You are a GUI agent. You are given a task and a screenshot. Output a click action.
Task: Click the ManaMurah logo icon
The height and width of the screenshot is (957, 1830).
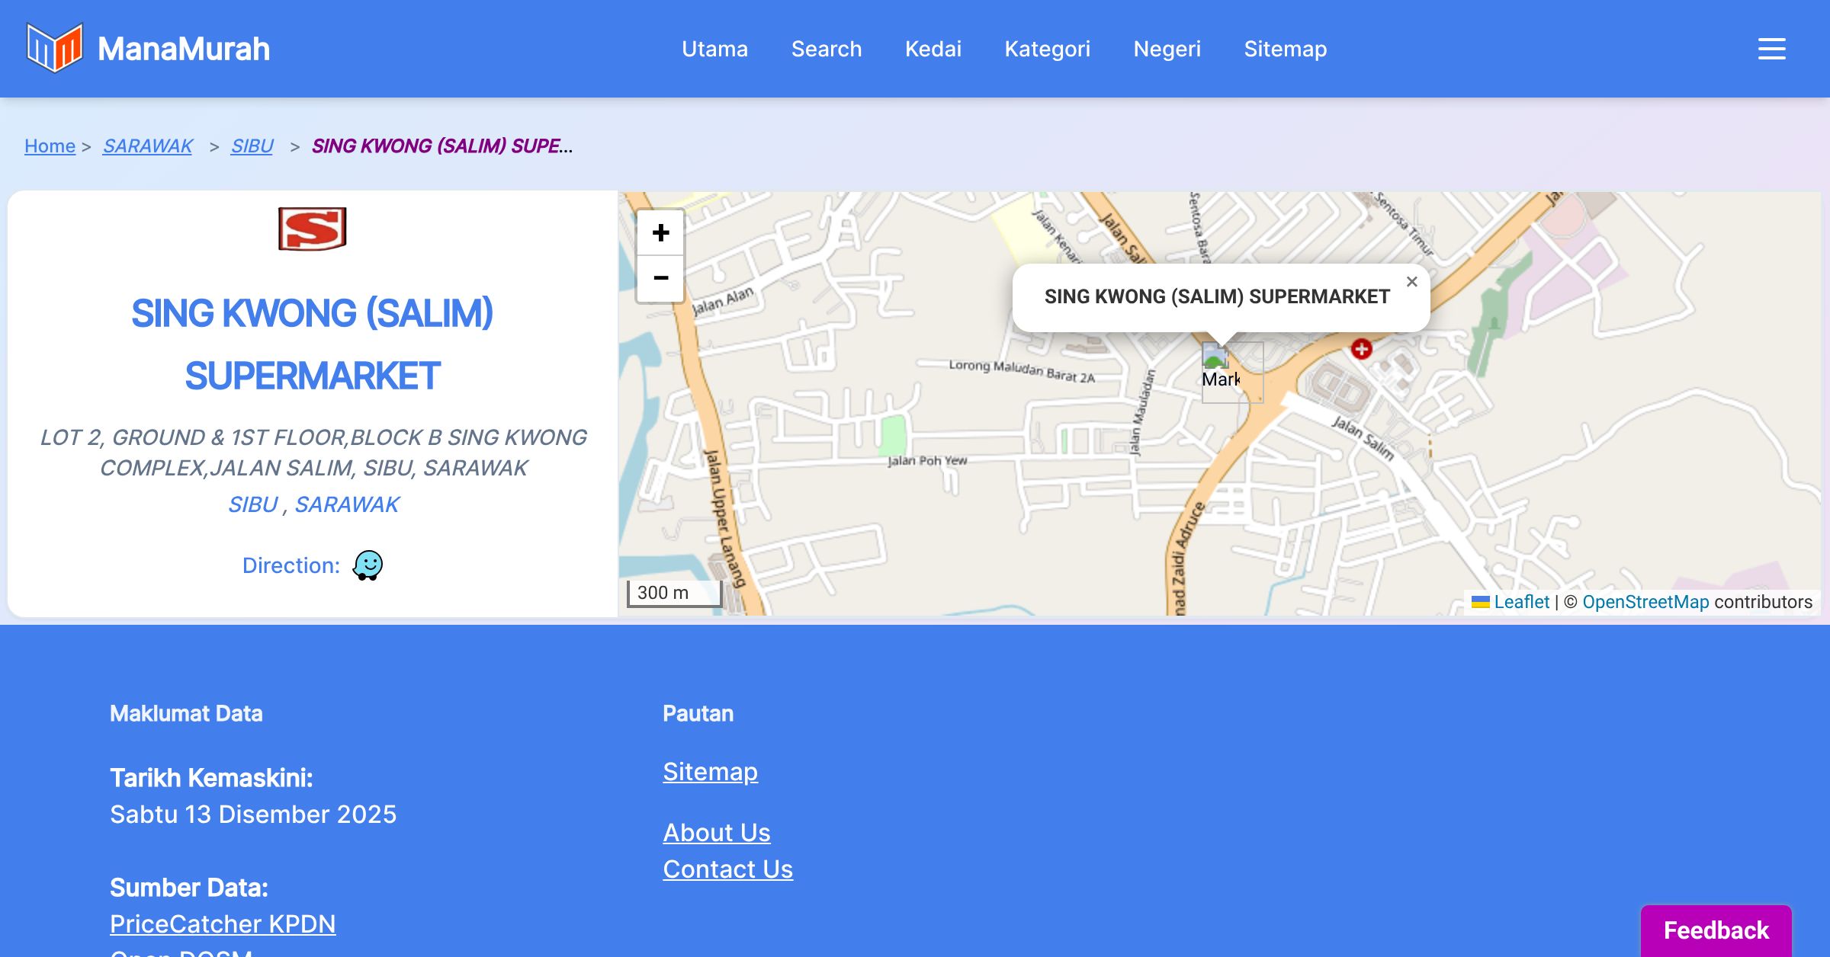(54, 48)
